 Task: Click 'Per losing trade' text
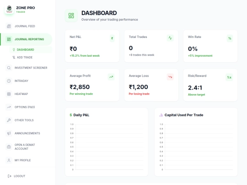coord(139,94)
